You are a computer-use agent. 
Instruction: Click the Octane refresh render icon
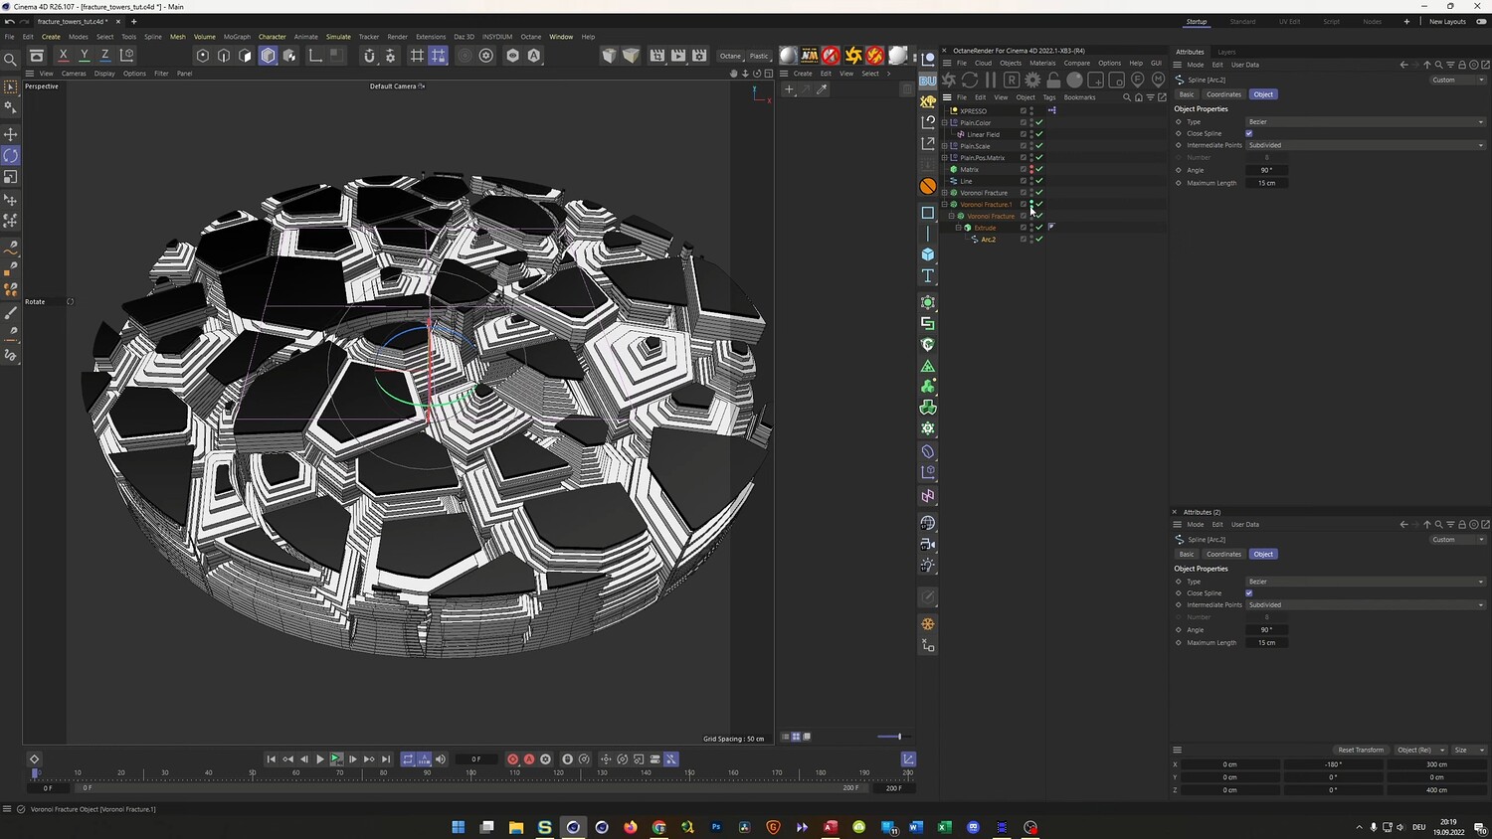970,80
